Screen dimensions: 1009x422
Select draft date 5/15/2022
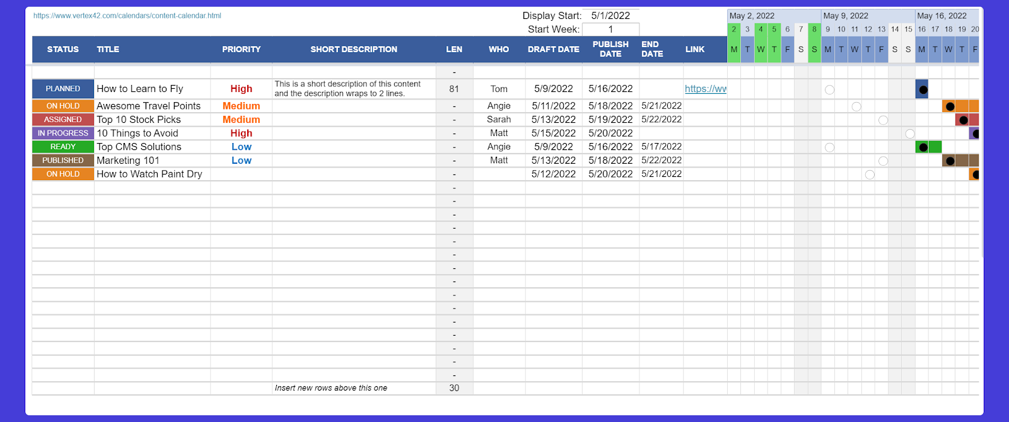[x=554, y=133]
